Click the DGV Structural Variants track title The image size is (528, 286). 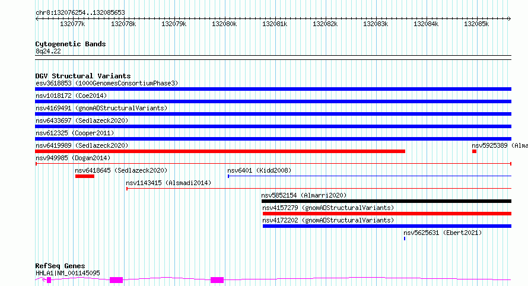coord(83,76)
